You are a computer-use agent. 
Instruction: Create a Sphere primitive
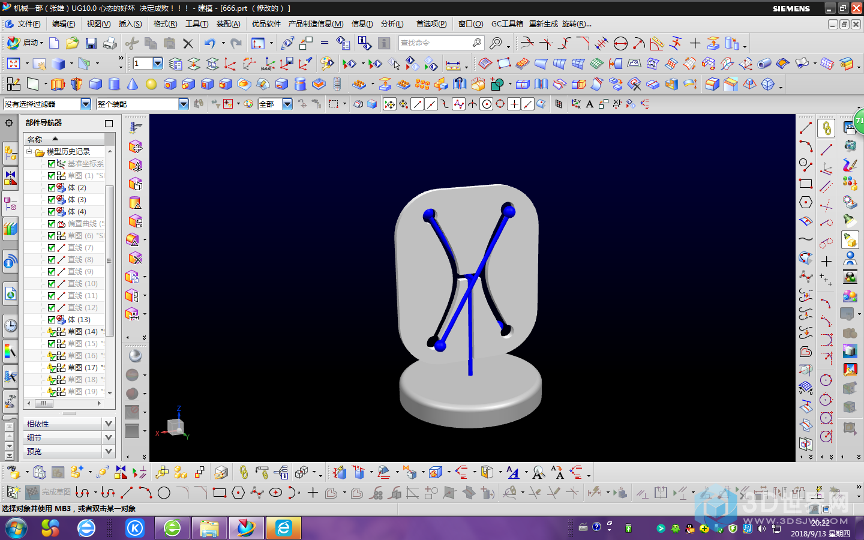(x=151, y=84)
